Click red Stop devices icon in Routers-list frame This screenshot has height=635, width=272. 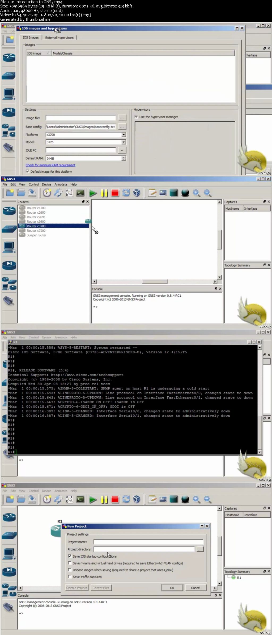point(115,193)
